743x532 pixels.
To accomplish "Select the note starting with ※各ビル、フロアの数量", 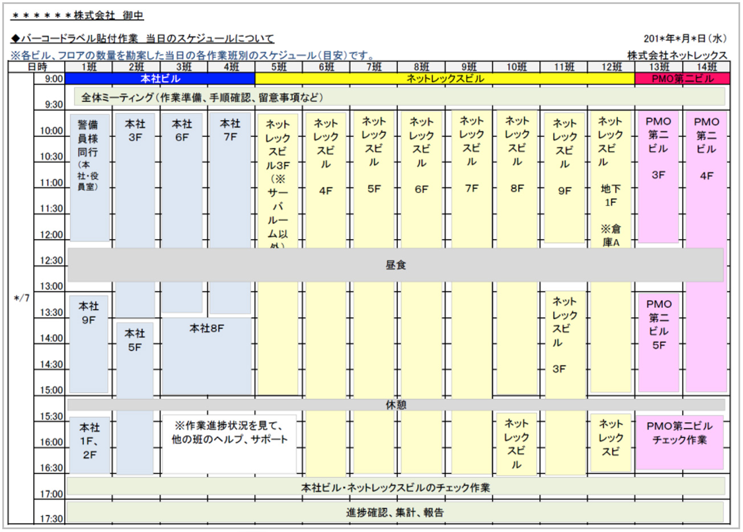I will point(193,55).
